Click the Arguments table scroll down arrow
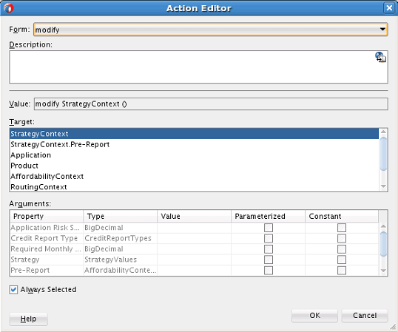Viewport: 398px width, 332px height. coord(383,271)
